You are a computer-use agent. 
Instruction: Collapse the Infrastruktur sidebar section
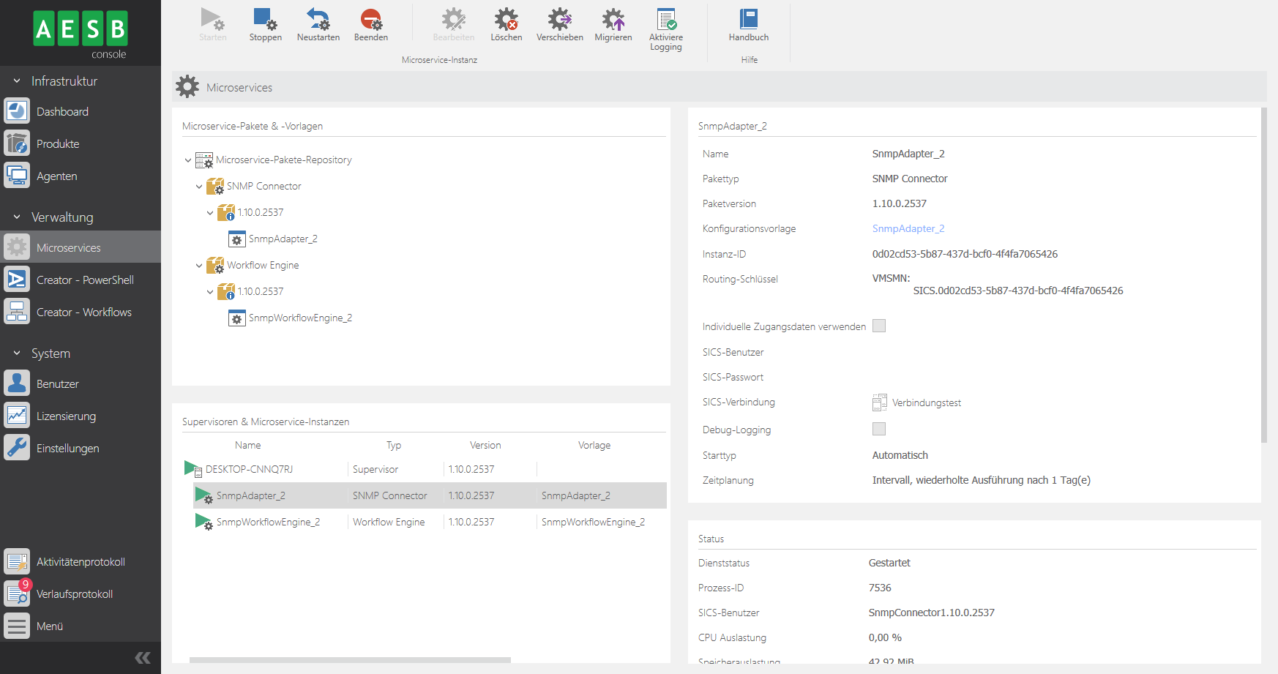pos(17,81)
